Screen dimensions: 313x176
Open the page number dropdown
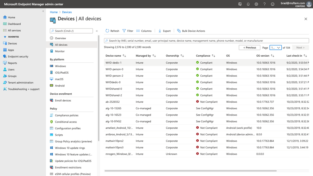click(x=275, y=48)
